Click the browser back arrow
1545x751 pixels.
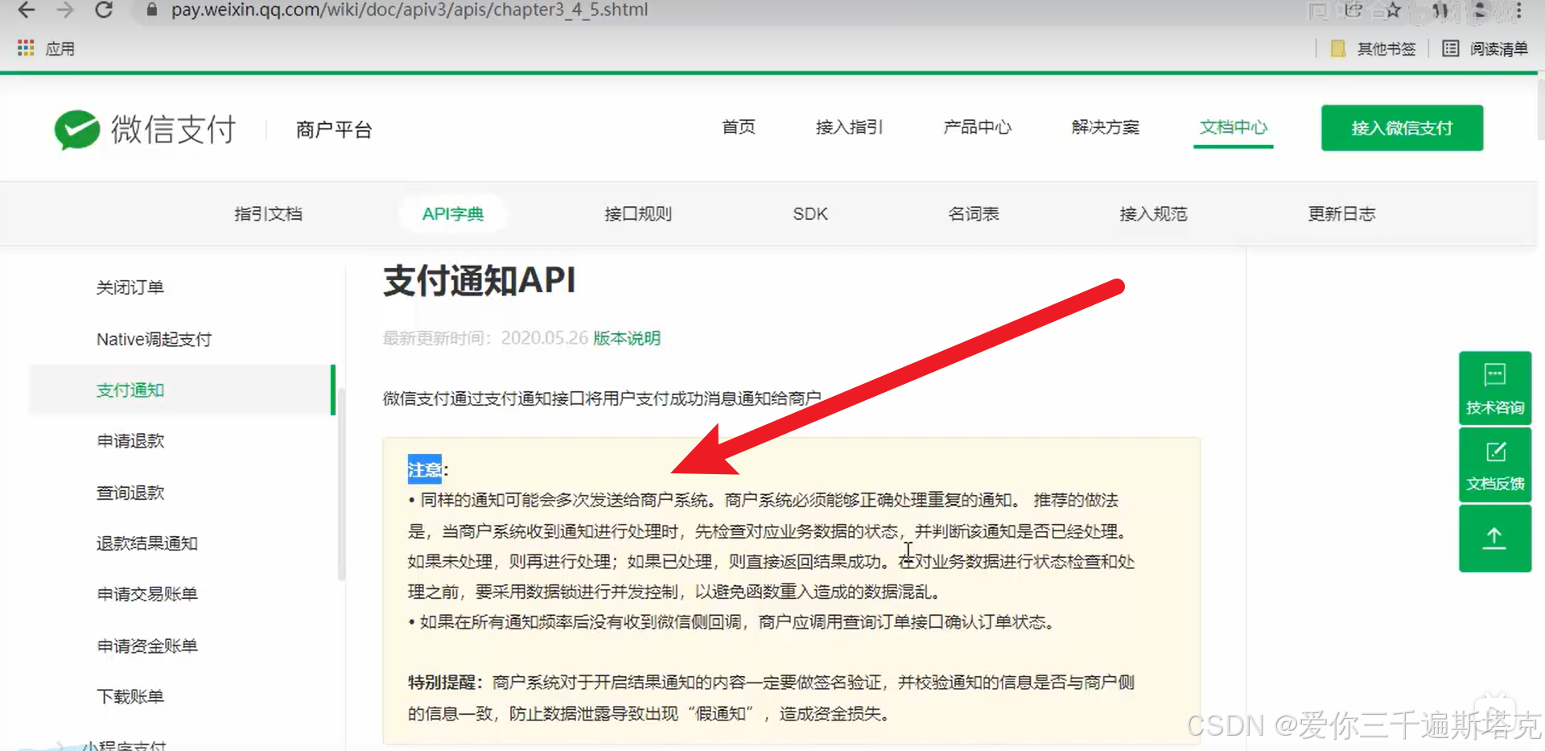26,10
